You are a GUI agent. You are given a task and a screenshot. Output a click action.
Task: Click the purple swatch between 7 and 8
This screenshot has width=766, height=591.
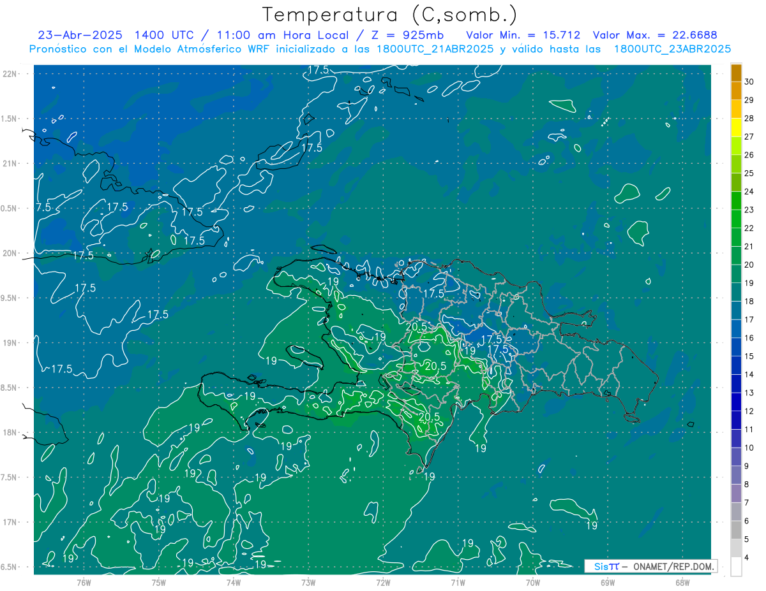(736, 493)
